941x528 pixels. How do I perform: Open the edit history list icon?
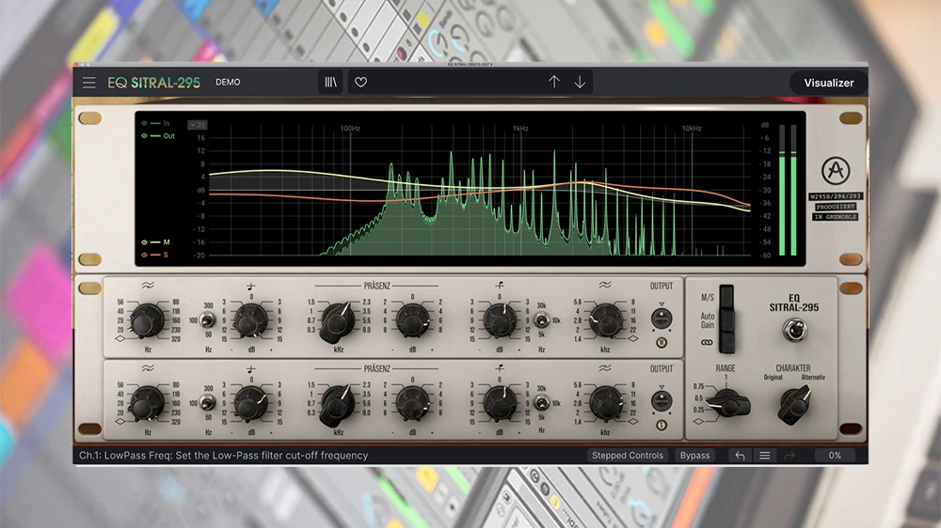click(x=764, y=456)
